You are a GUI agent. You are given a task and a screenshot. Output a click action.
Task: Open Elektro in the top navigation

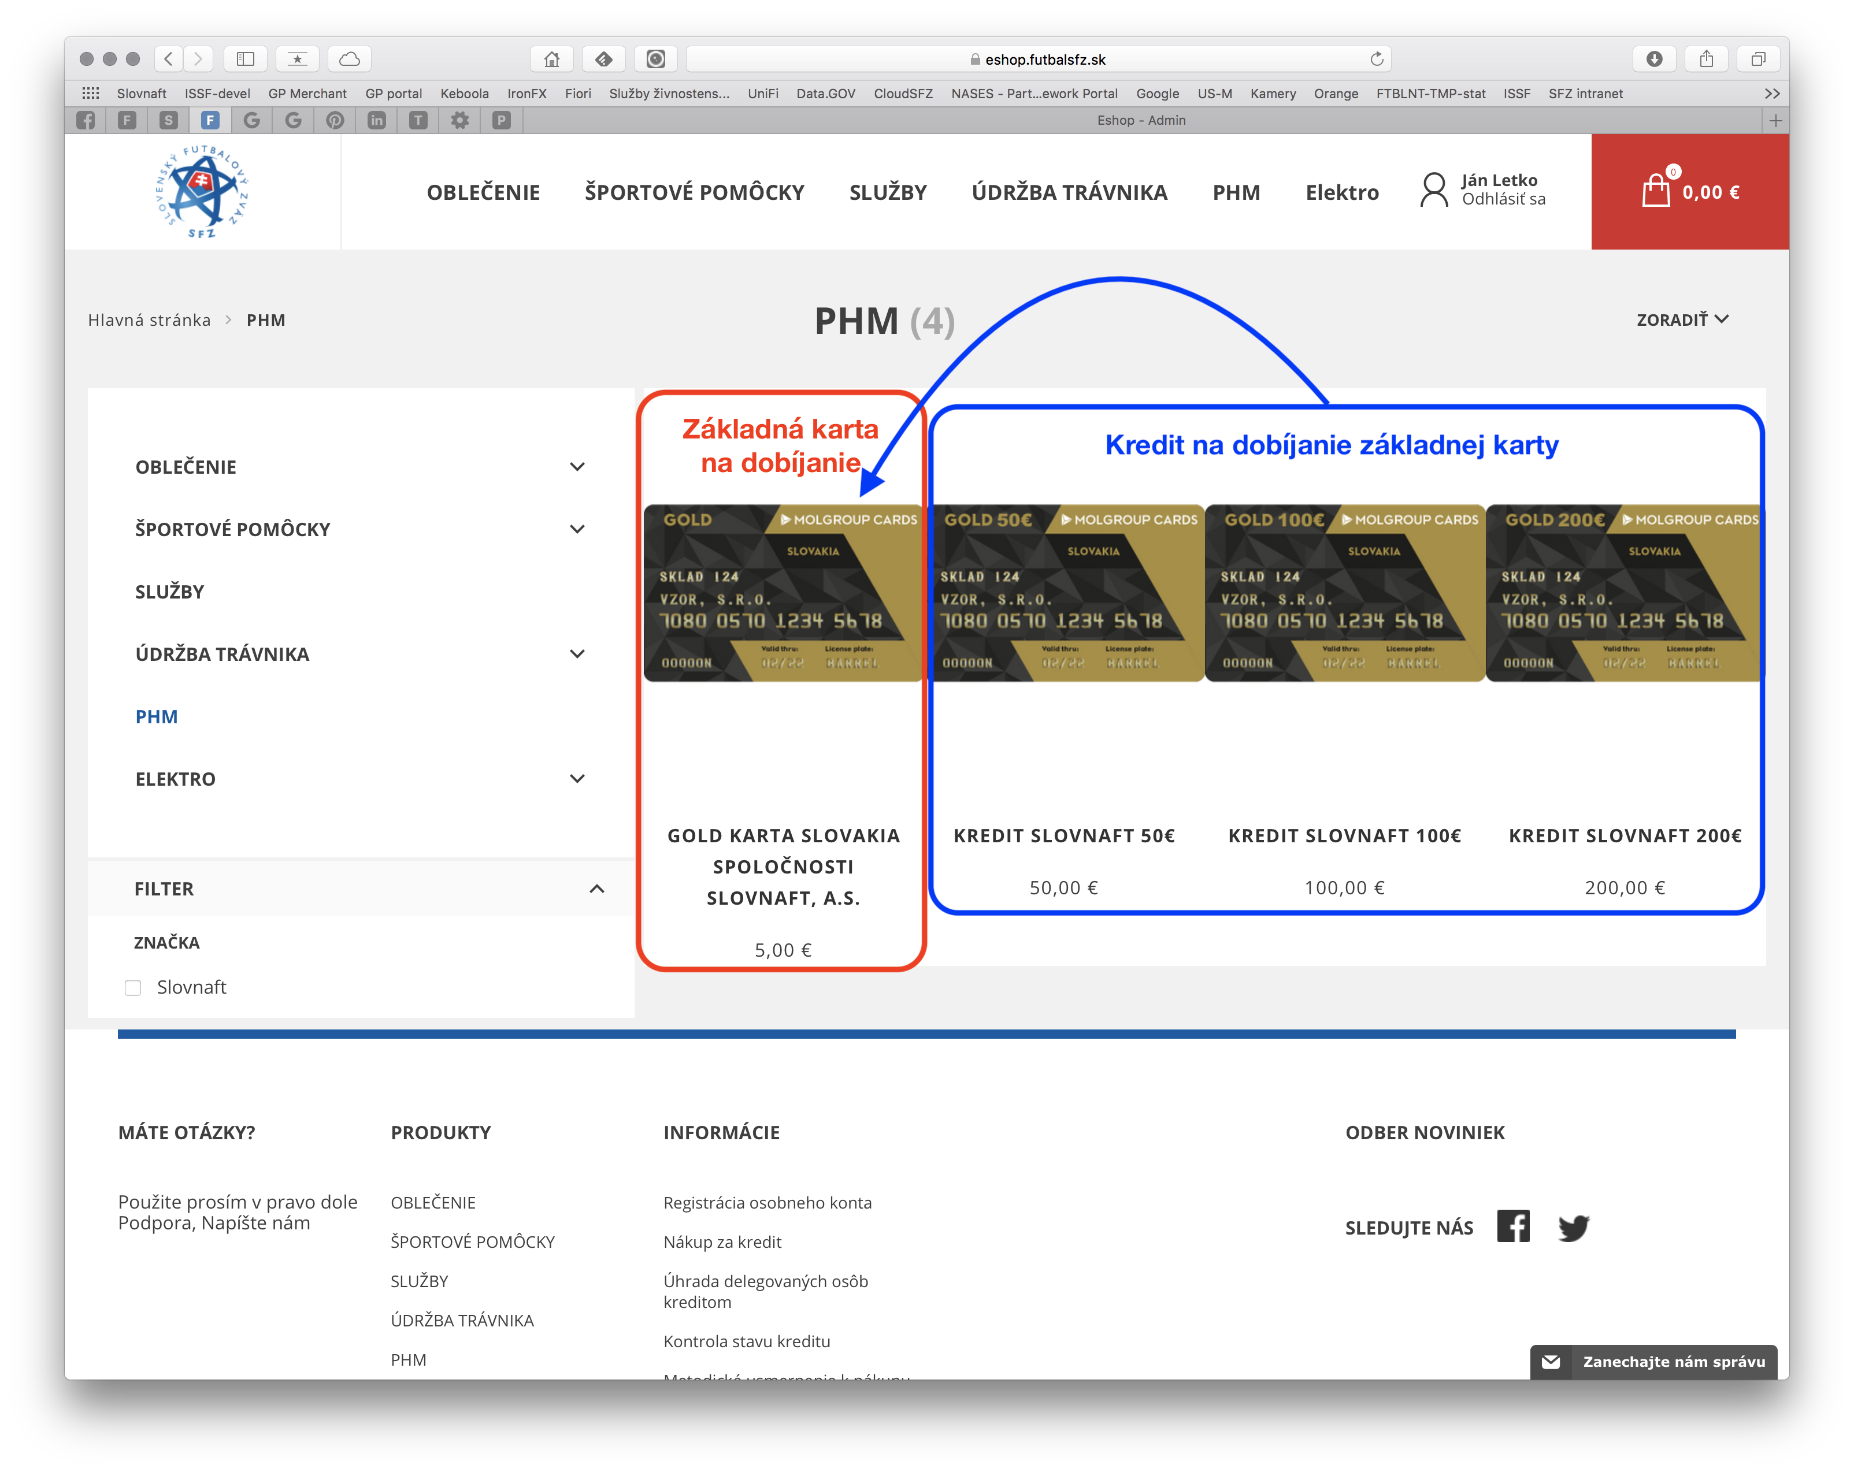coord(1341,192)
